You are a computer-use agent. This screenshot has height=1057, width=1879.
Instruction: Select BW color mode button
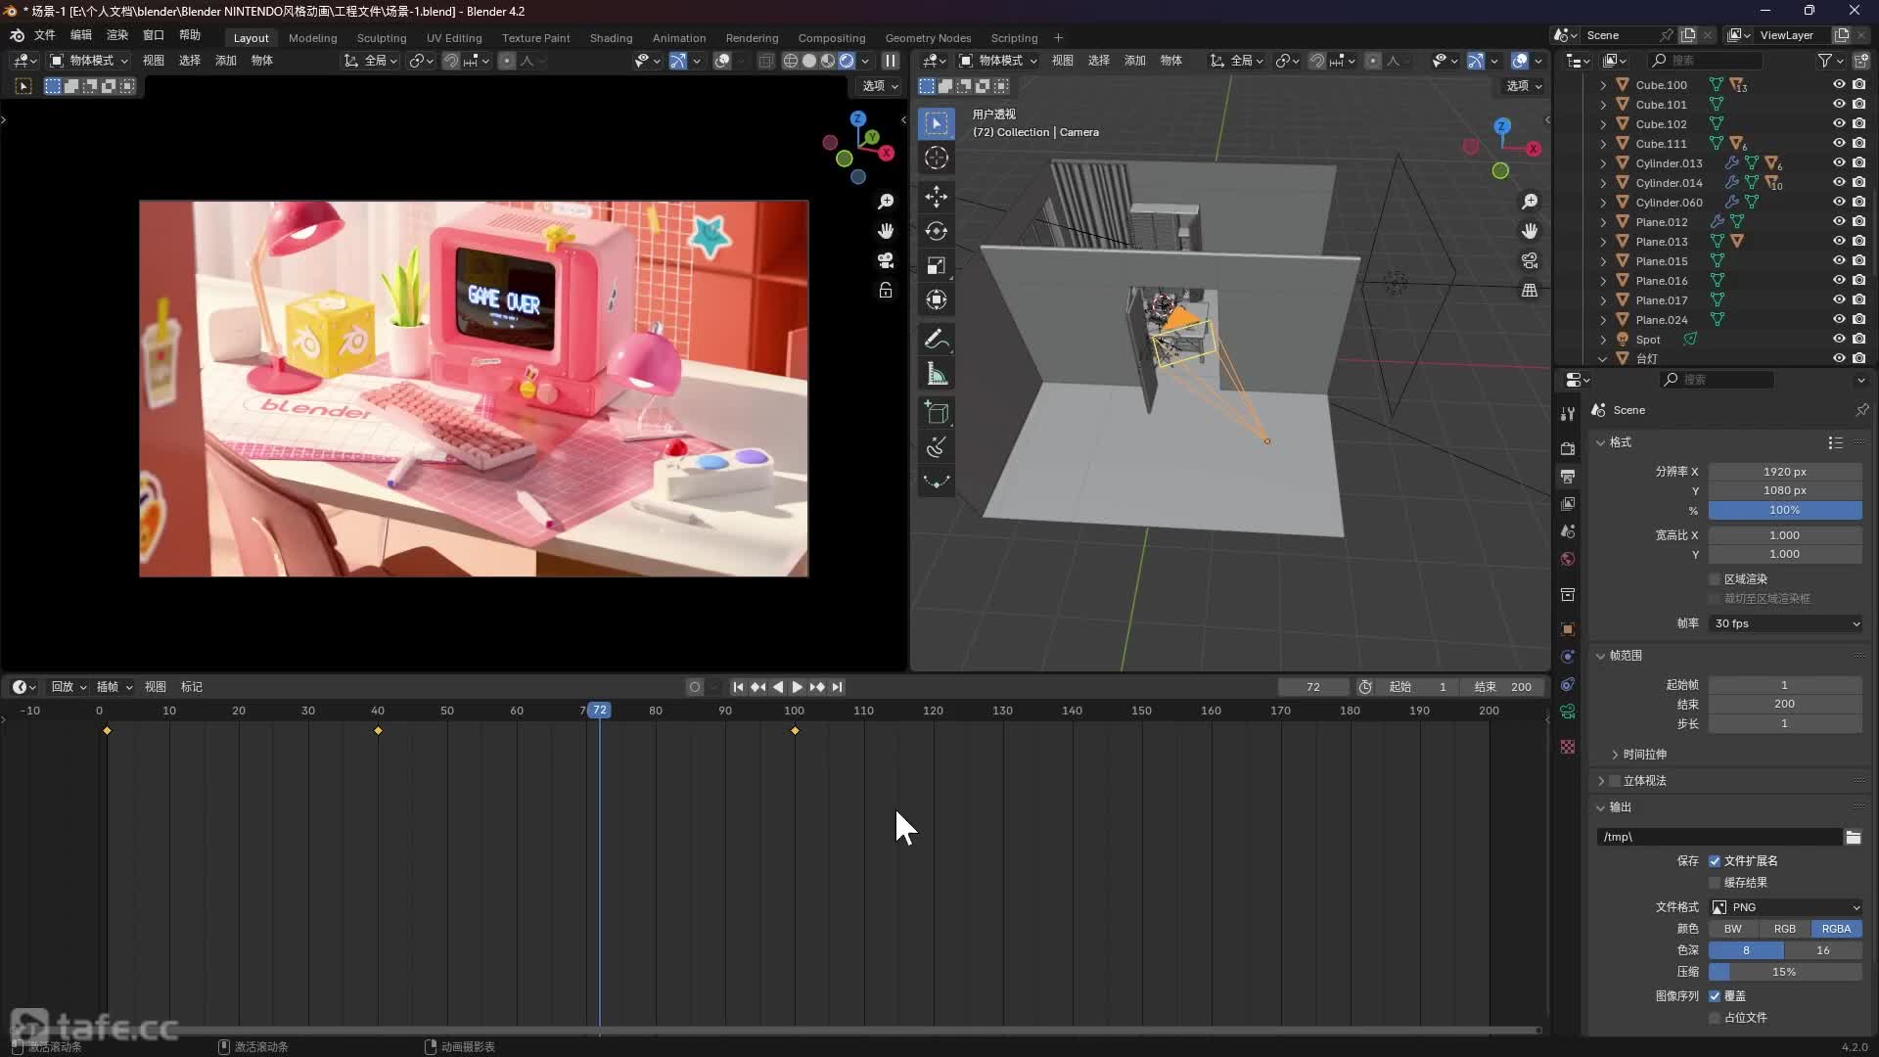pos(1733,929)
